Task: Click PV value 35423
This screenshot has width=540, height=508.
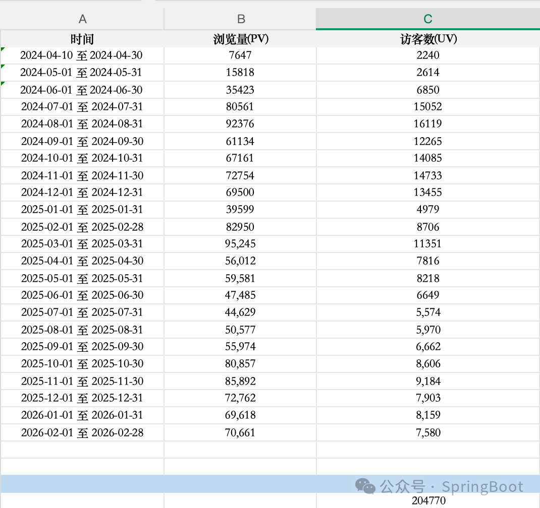Action: click(240, 90)
